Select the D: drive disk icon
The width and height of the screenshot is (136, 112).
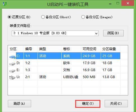(12, 64)
